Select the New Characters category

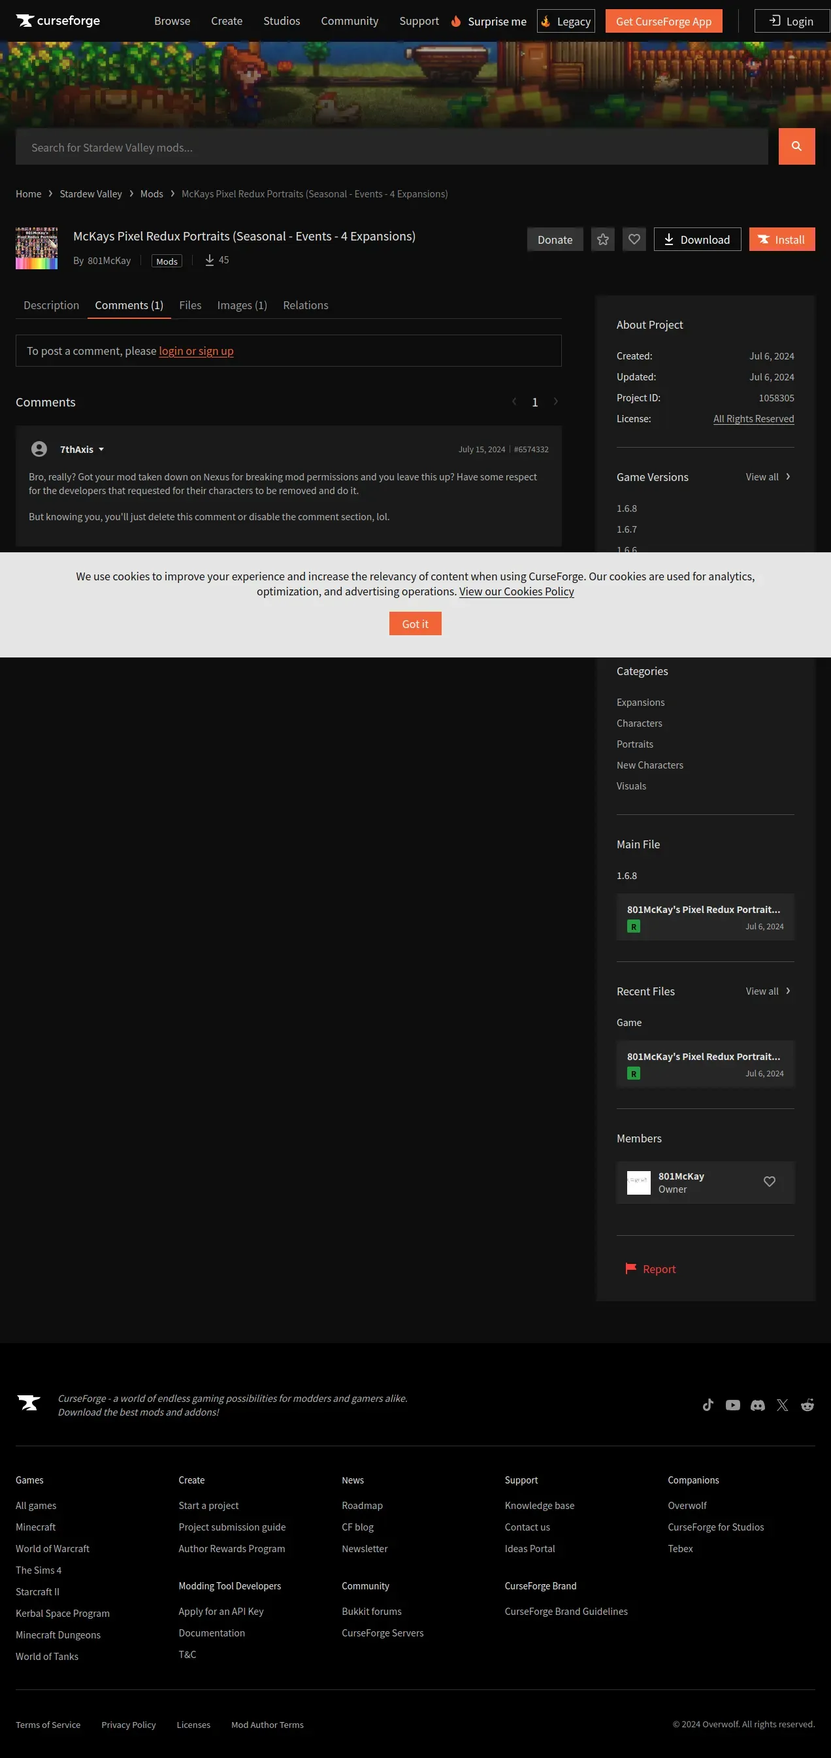click(x=649, y=765)
